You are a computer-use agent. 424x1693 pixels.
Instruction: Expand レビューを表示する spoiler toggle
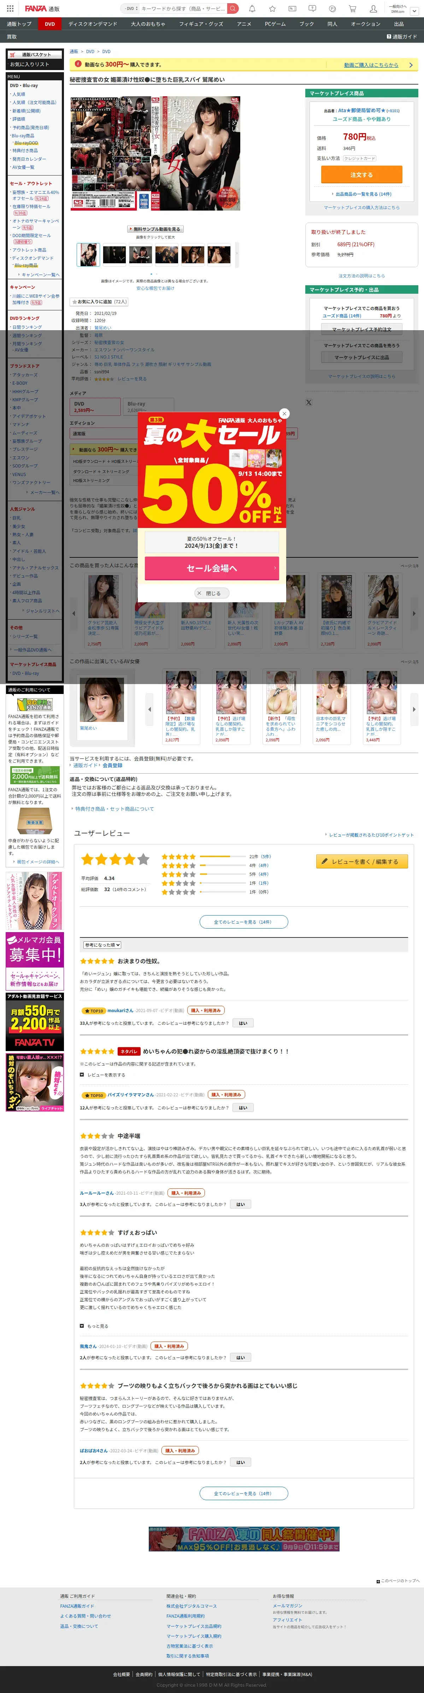coord(102,1075)
